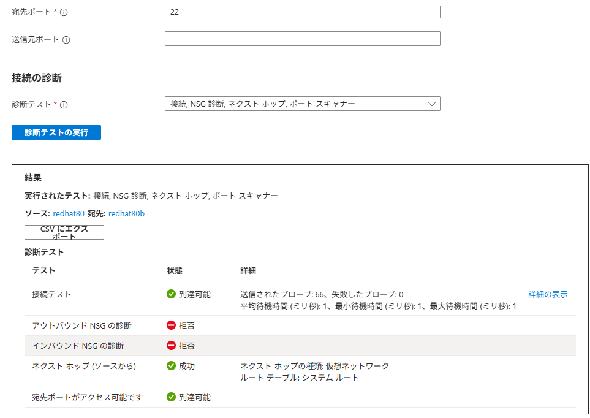590x418 pixels.
Task: Select 宛先ポートがアクセス可能です row label
Action: (x=87, y=397)
